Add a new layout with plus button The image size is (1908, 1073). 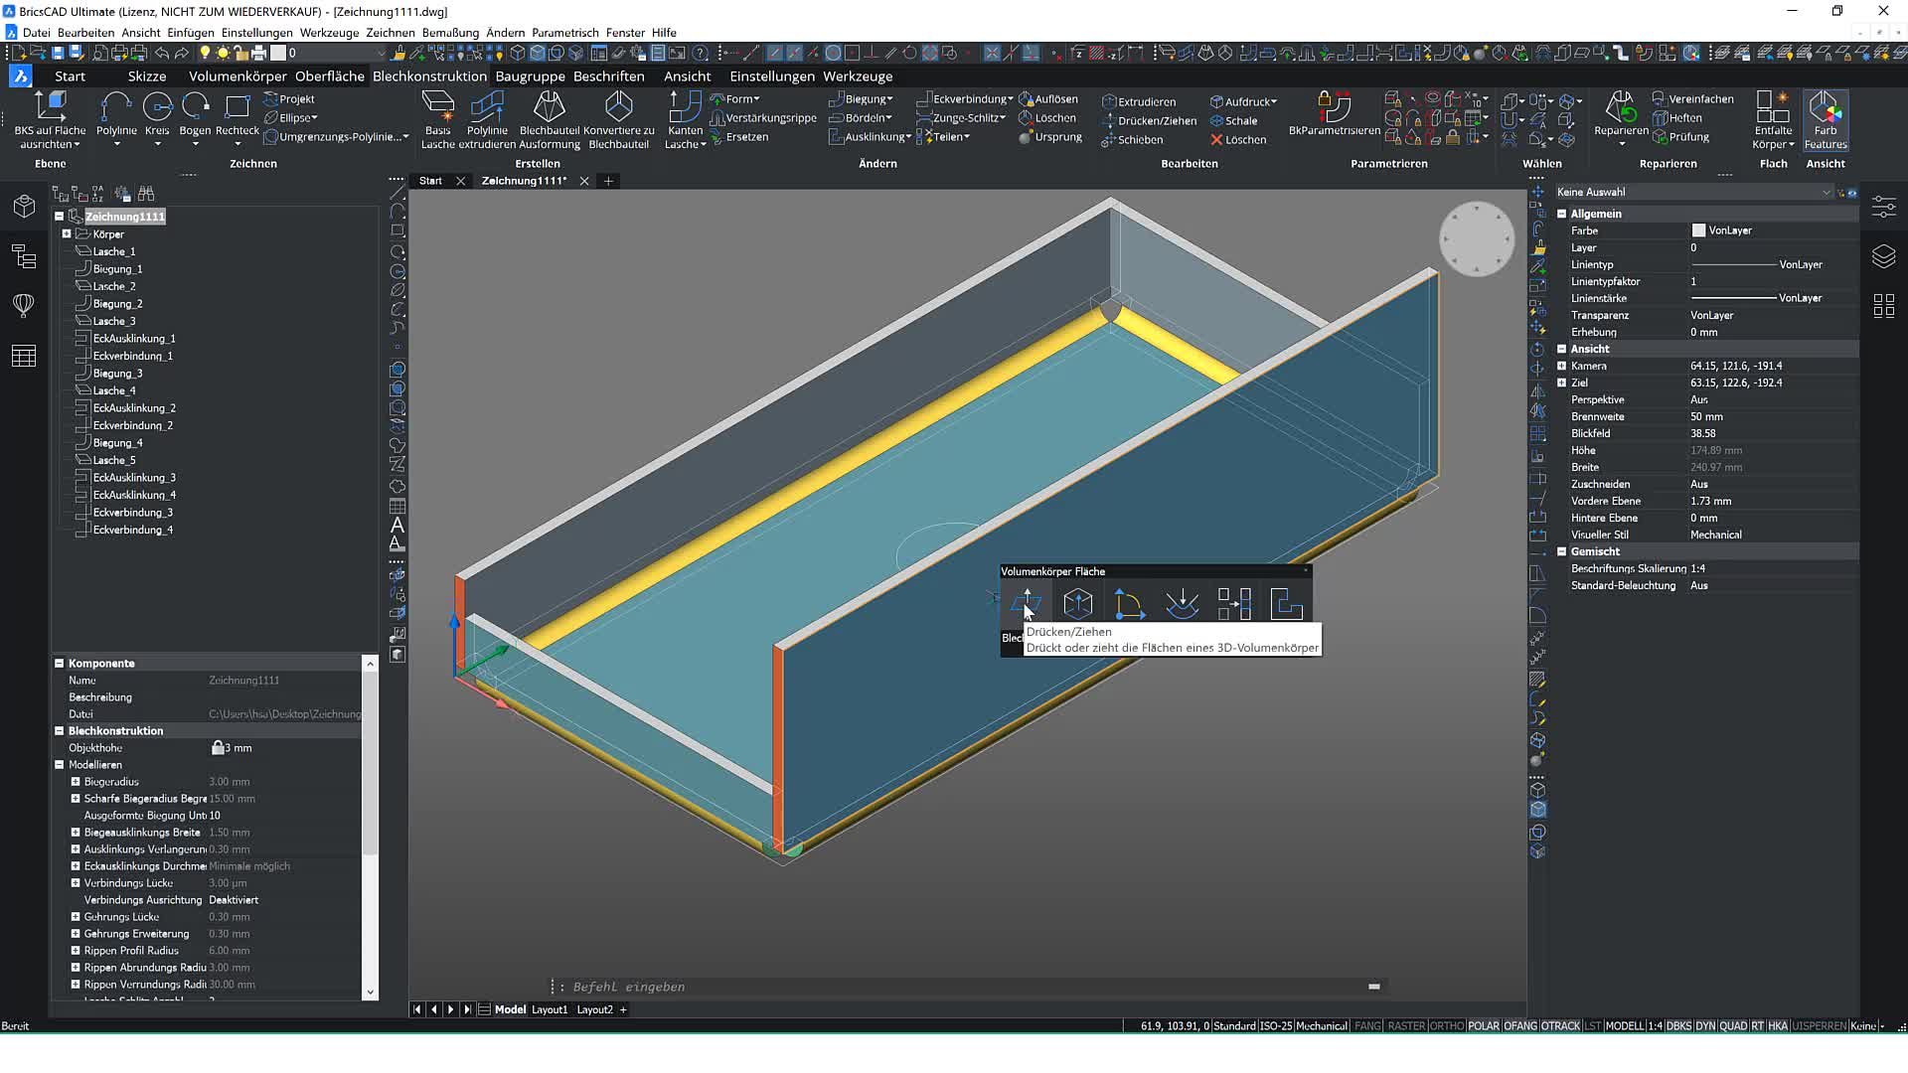(623, 1009)
